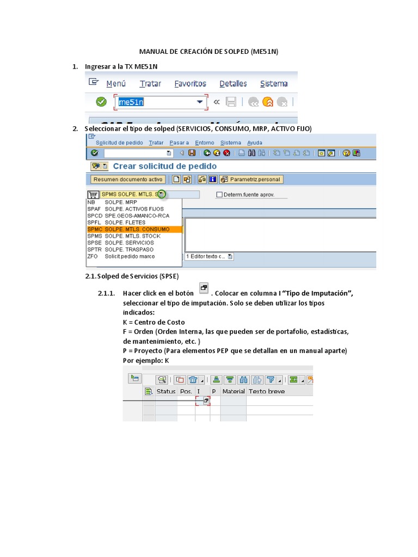The height and width of the screenshot is (557, 418).
Task: Click the shopping cart icon beside SPMS
Action: coord(93,195)
